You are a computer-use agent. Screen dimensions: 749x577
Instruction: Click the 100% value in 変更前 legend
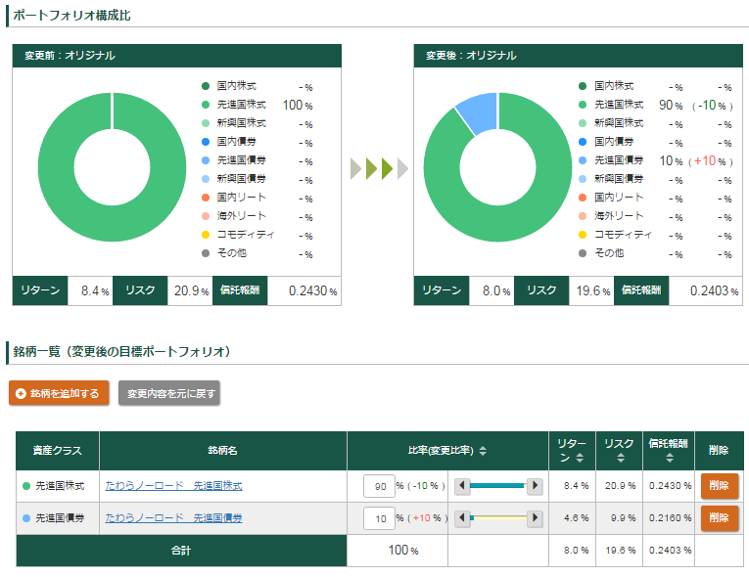(x=298, y=105)
